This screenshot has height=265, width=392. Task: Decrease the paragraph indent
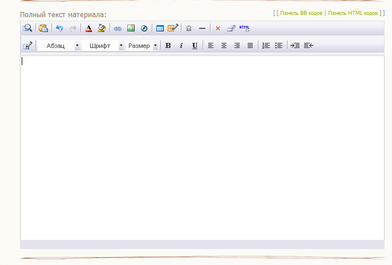[309, 46]
